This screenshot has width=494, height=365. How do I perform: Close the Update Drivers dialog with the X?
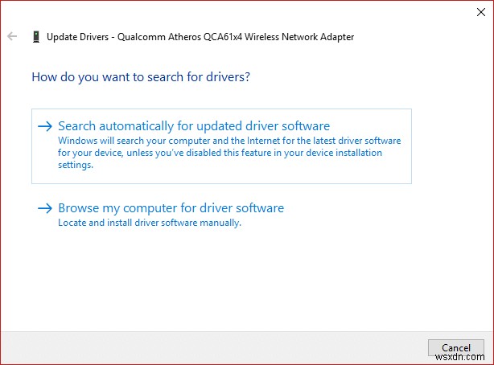point(481,12)
